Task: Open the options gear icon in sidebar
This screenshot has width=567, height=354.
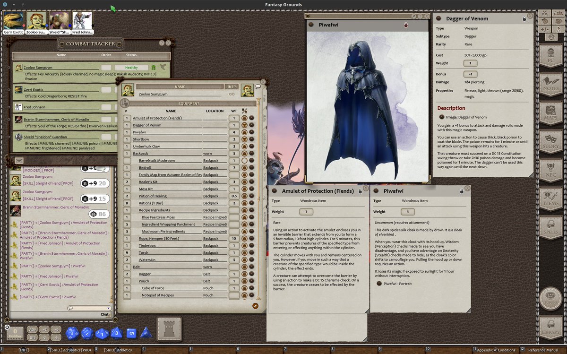Action: (x=550, y=37)
